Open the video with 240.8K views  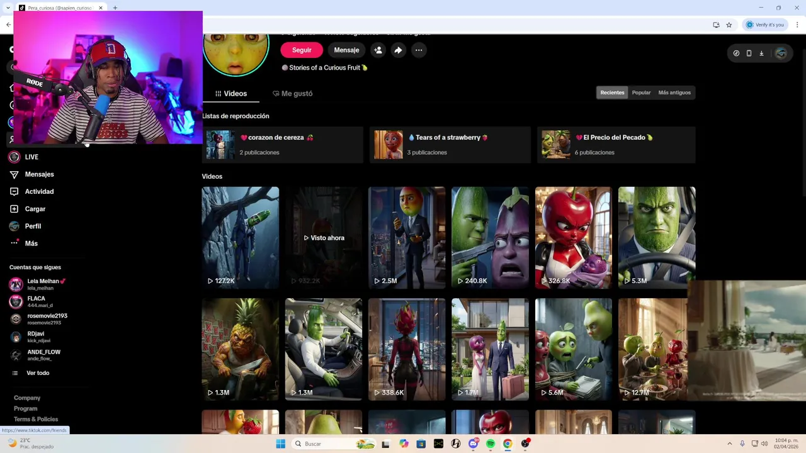(490, 238)
